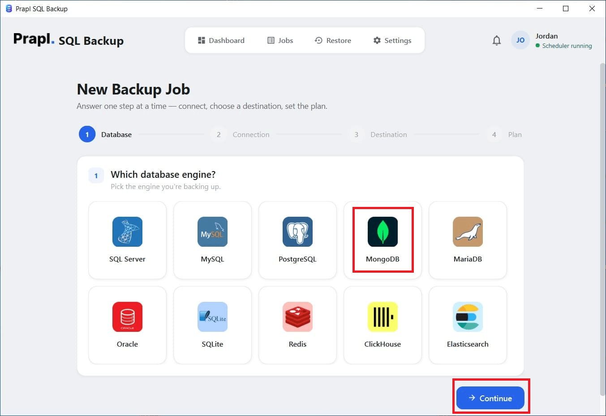Jump to wizard step 4 Plan
This screenshot has width=606, height=416.
504,134
